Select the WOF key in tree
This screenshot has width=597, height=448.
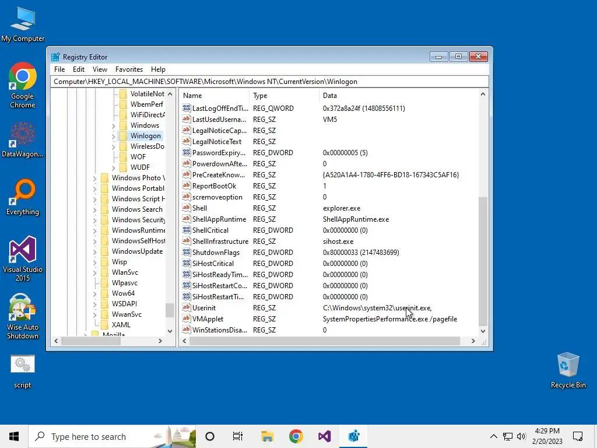point(138,156)
